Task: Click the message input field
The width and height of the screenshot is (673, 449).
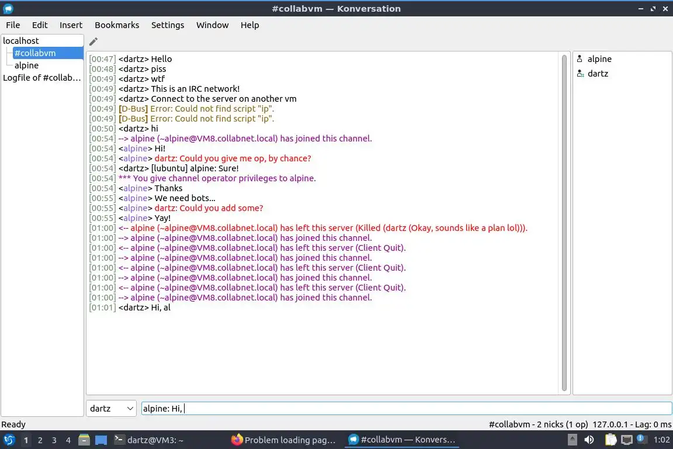Action: (x=406, y=409)
